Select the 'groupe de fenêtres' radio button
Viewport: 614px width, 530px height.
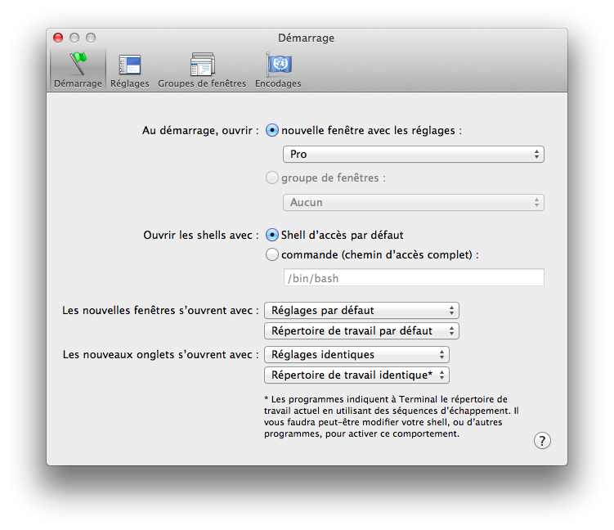[272, 177]
